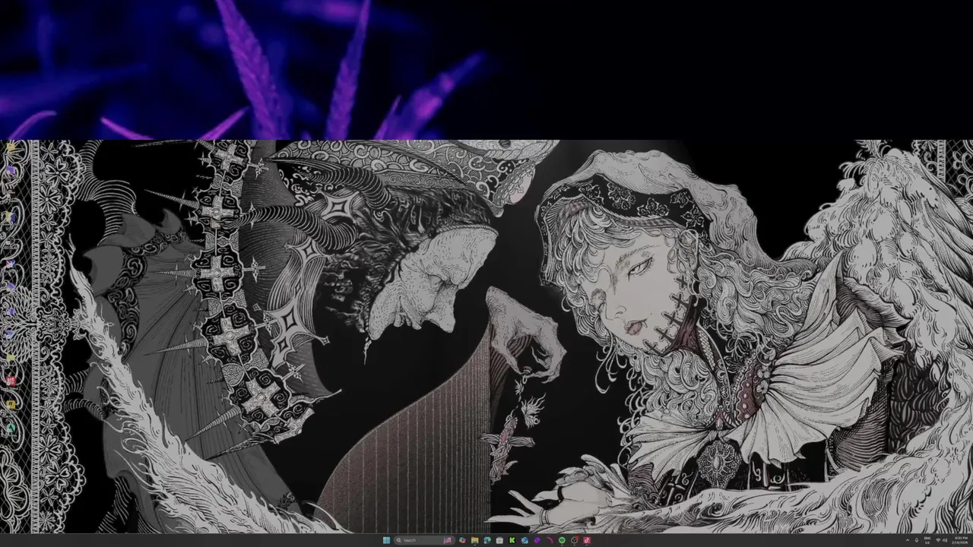The width and height of the screenshot is (973, 547).
Task: Open Microsoft Copilot from the taskbar
Action: pos(462,540)
